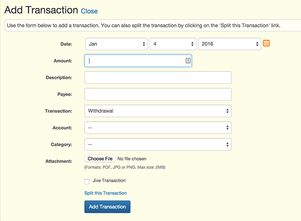Click the Add Transaction page heading
The height and width of the screenshot is (221, 301).
[x=41, y=10]
